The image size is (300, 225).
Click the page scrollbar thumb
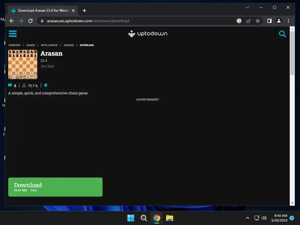[x=292, y=53]
